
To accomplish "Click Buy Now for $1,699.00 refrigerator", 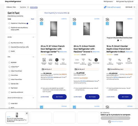I will pyautogui.click(x=92, y=97).
